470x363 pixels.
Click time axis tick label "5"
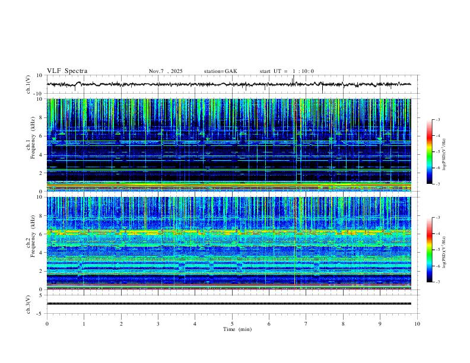232,324
